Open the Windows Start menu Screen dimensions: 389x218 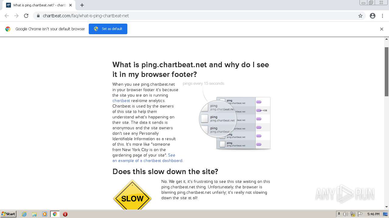pos(9,214)
